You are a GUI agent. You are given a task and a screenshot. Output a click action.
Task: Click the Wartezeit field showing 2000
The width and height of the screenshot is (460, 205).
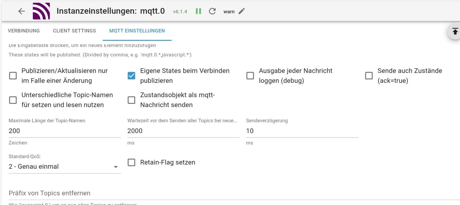(x=183, y=131)
